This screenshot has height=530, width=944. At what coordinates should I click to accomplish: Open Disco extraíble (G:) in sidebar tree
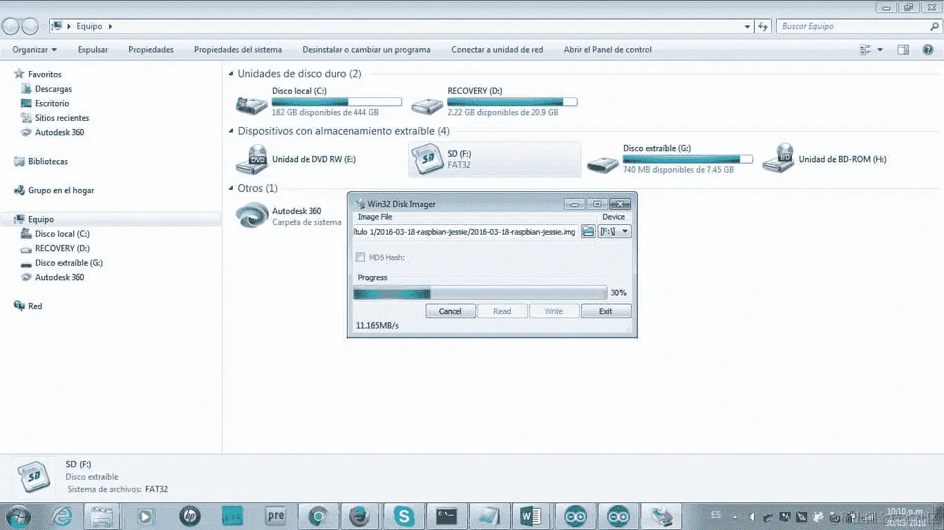pyautogui.click(x=68, y=263)
